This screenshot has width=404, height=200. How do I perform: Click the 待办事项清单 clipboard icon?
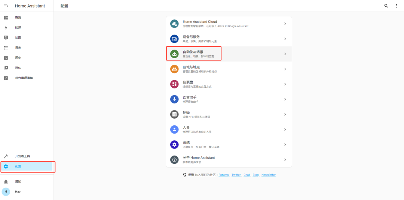pyautogui.click(x=6, y=78)
